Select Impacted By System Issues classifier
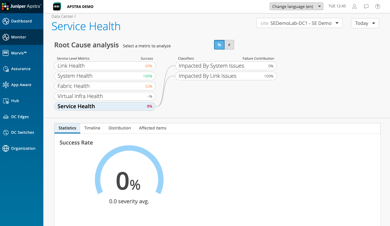The height and width of the screenshot is (226, 390). (x=226, y=66)
